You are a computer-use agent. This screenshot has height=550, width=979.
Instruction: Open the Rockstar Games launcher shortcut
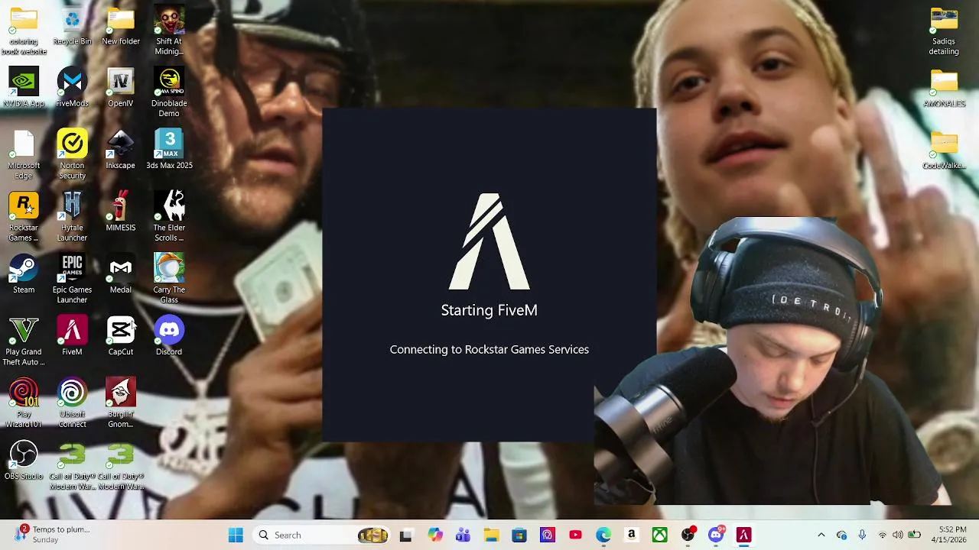pos(24,218)
